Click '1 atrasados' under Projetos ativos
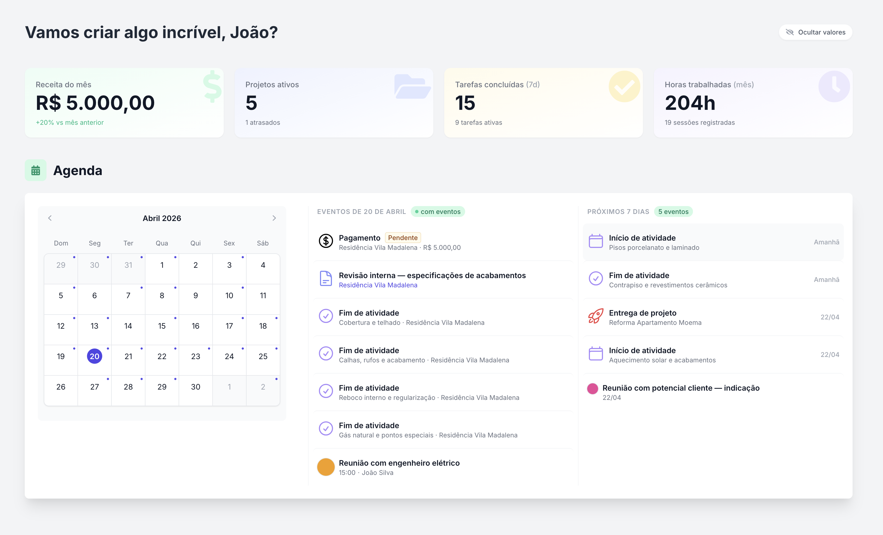This screenshot has width=883, height=535. coord(263,123)
